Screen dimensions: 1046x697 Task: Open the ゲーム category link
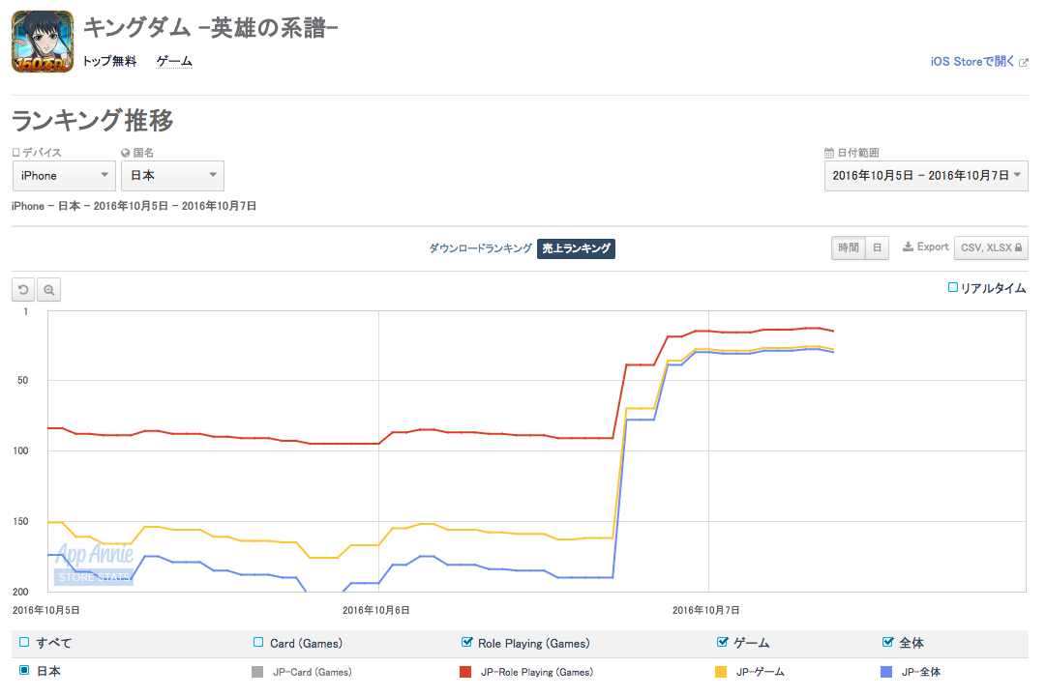(x=174, y=61)
